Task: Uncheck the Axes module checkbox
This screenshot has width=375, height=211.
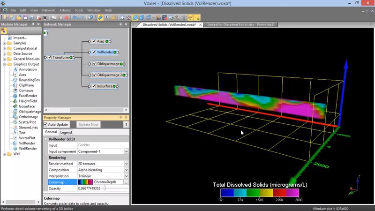Action: (94, 41)
